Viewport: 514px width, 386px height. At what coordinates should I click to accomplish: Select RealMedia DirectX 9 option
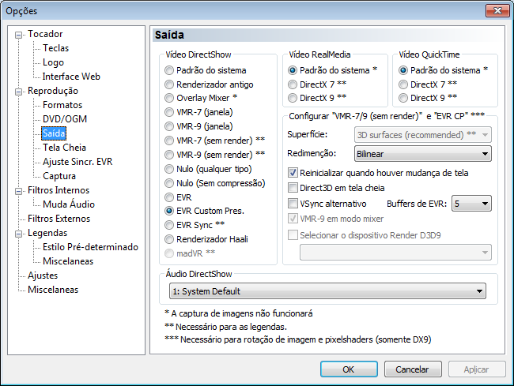click(x=293, y=98)
